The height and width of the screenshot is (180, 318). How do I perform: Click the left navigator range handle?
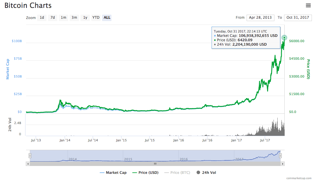pos(30,156)
